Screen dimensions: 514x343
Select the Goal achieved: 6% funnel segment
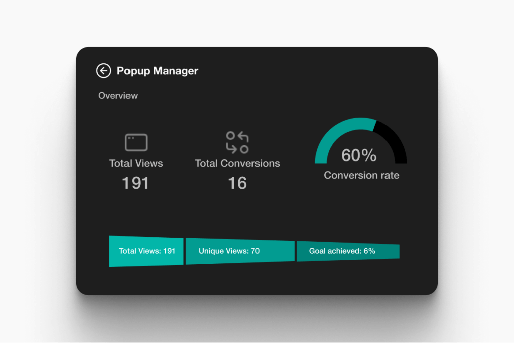[x=348, y=251]
